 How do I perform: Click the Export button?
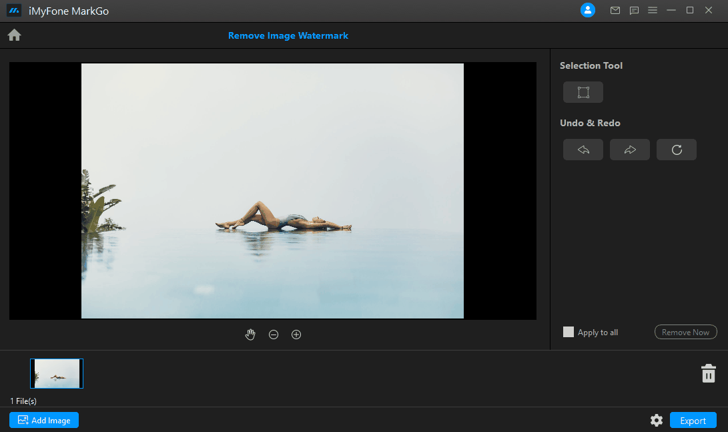(x=693, y=420)
